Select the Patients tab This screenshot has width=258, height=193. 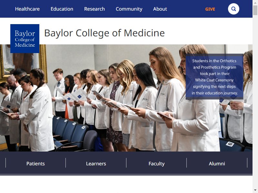(35, 163)
